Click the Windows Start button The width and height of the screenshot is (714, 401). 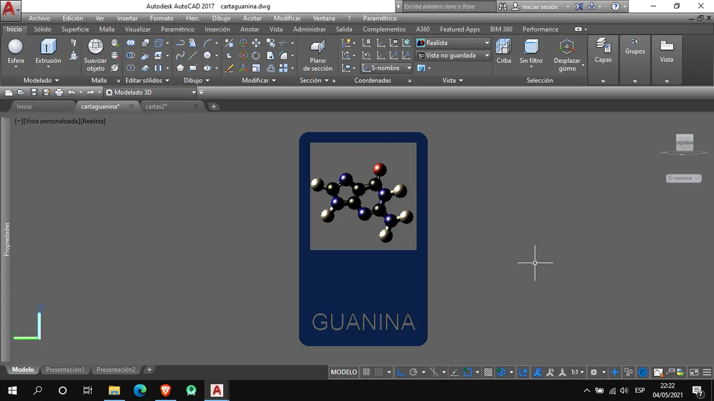click(x=12, y=390)
